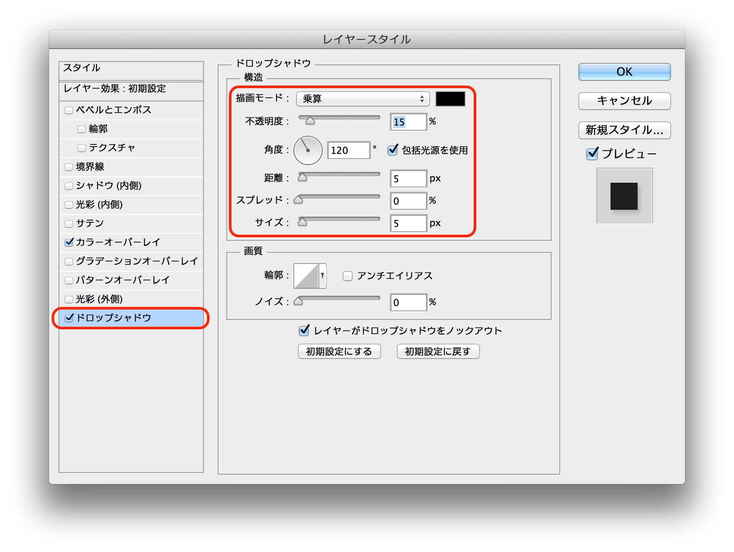The image size is (734, 552).
Task: Select カラーオーバーレイ in the style list
Action: pos(118,242)
